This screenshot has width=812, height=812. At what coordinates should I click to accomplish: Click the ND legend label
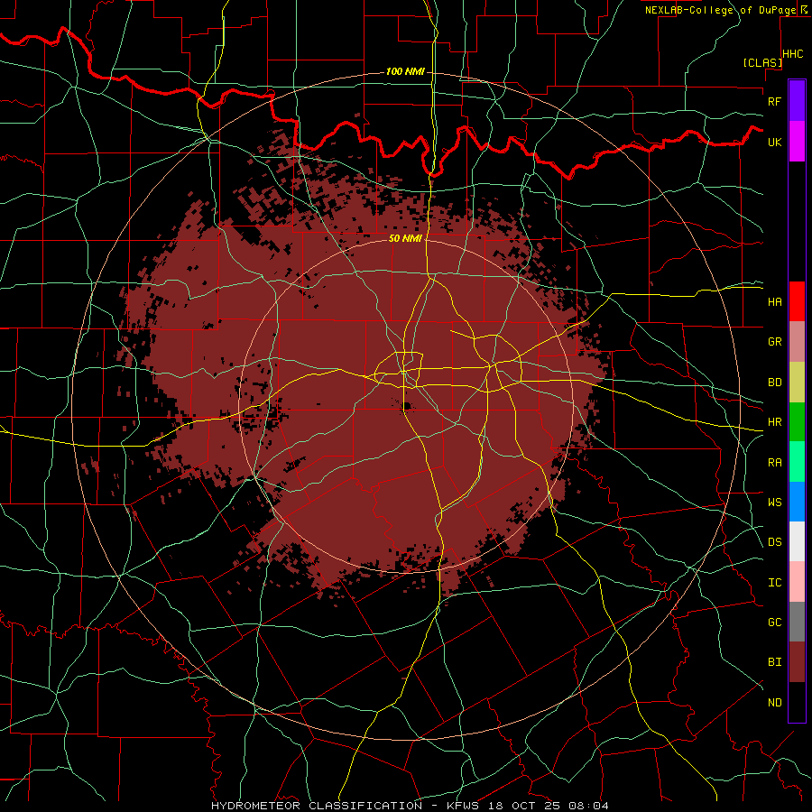774,703
